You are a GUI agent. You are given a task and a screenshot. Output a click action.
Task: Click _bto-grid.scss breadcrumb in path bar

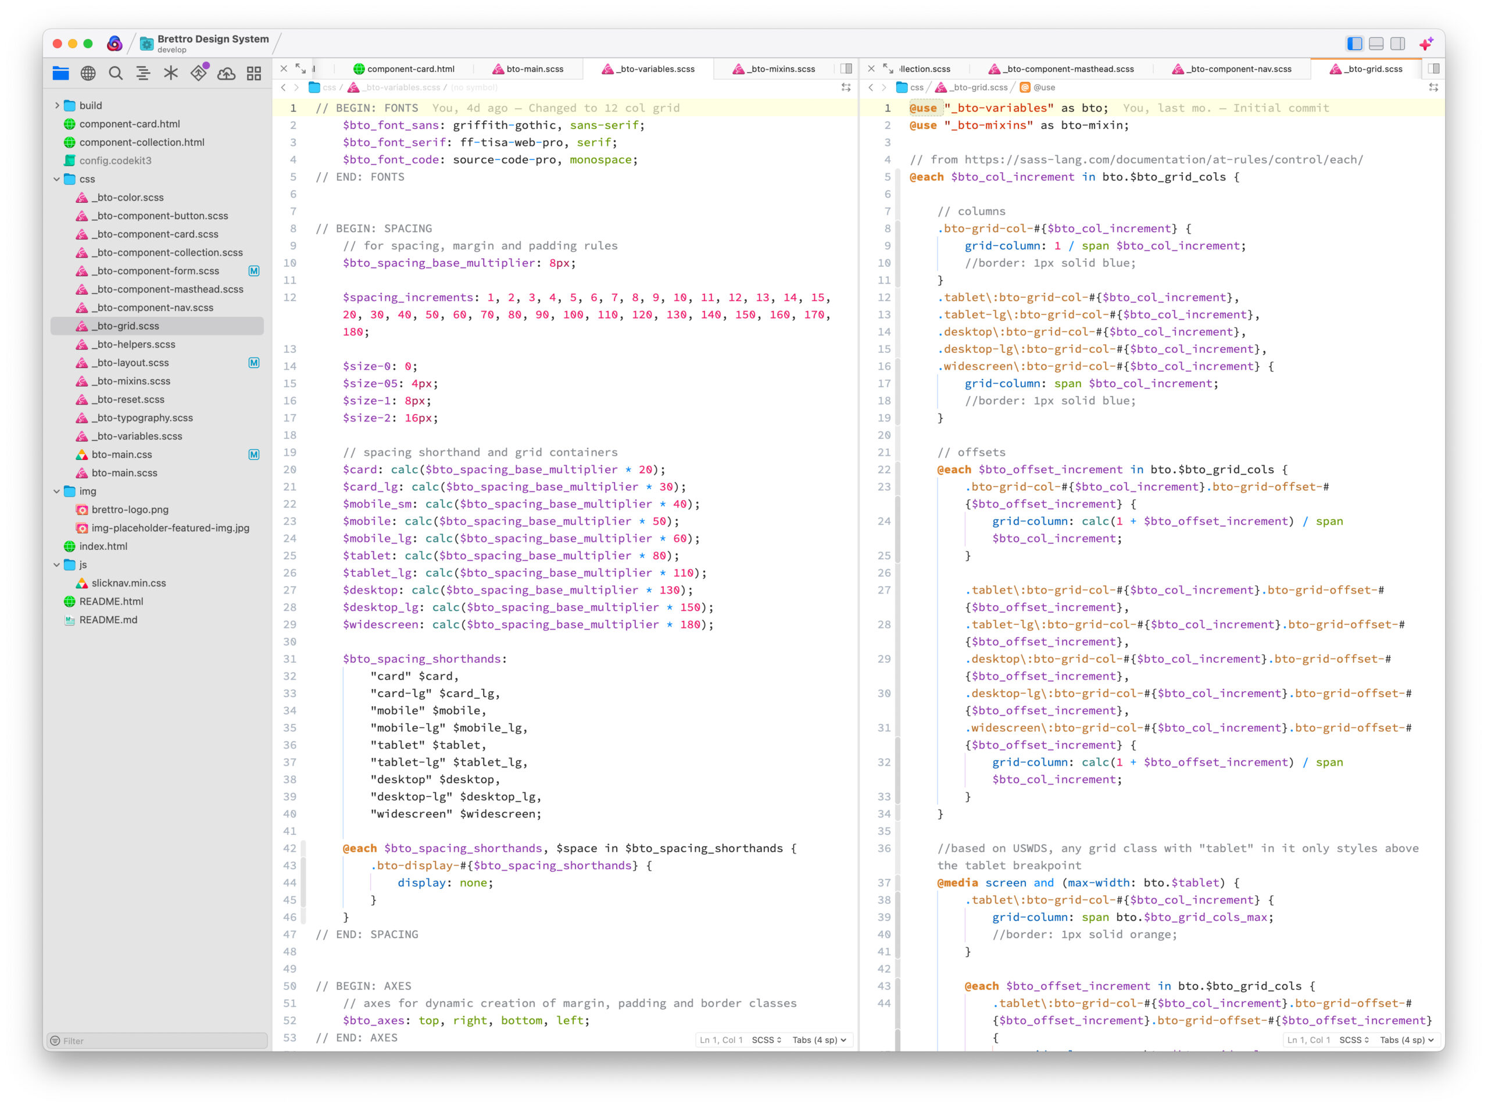(972, 87)
